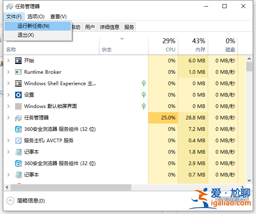Sort by the 名称 column header
The height and width of the screenshot is (214, 256).
(11, 49)
